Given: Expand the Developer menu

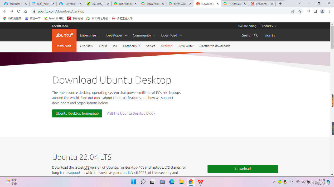Looking at the screenshot, I should (x=117, y=35).
